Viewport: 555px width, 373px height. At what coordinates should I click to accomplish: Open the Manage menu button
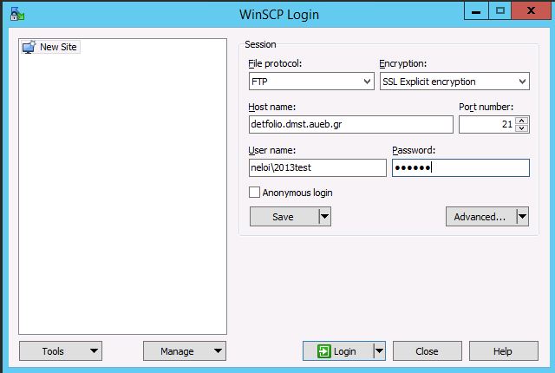184,351
